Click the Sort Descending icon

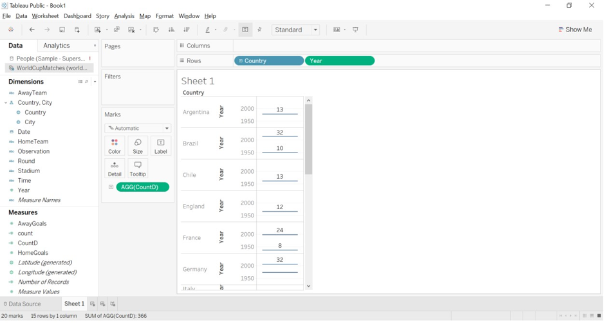click(x=187, y=30)
